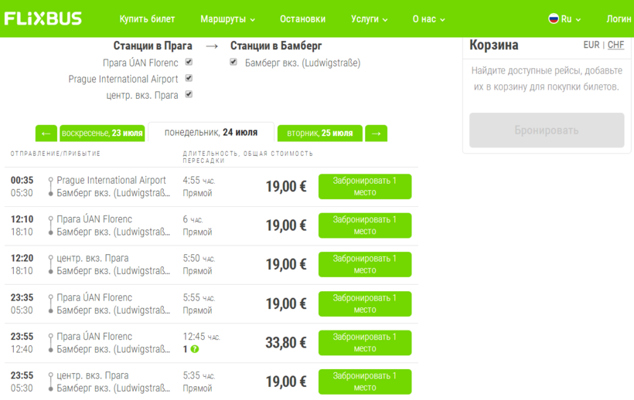Click the previous day arrow button
634x400 pixels.
pos(46,134)
